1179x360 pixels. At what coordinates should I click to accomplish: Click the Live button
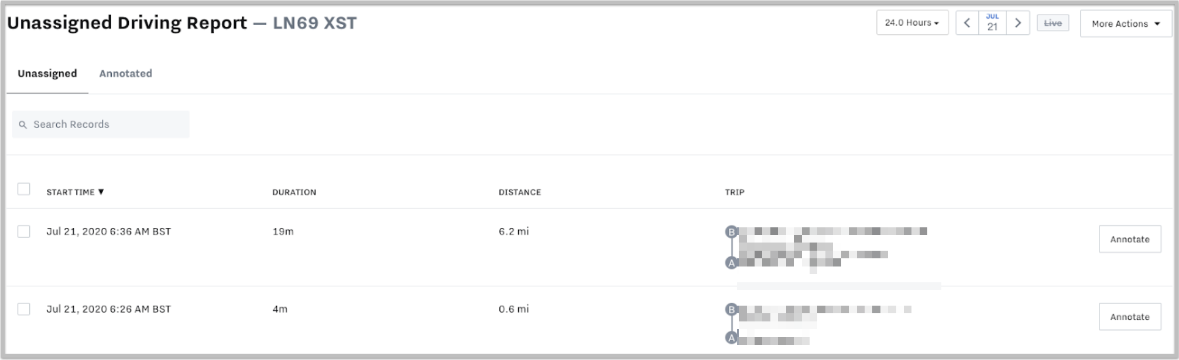tap(1053, 23)
